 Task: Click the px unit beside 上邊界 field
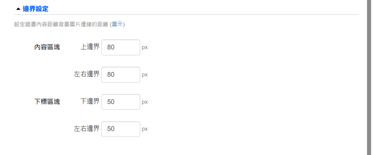(x=145, y=48)
